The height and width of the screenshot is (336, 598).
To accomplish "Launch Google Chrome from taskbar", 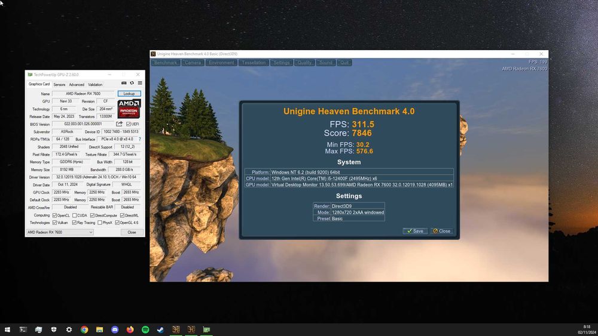I will [84, 329].
